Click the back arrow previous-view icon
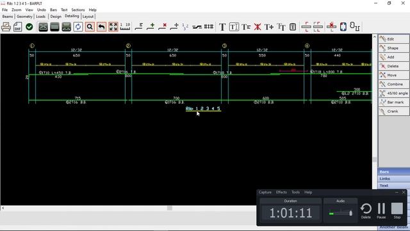This screenshot has width=410, height=231. coord(101,27)
